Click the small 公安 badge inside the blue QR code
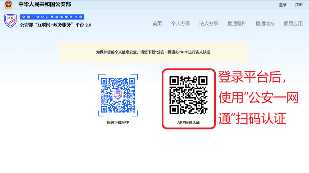The image size is (309, 173). (118, 95)
